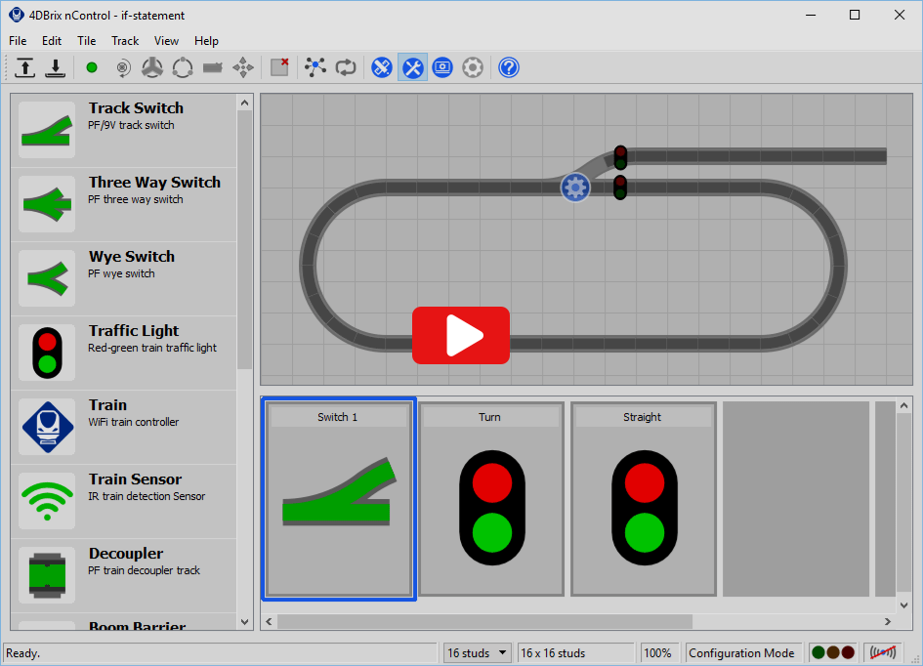Click the download arrow toolbar icon
923x666 pixels.
(56, 67)
